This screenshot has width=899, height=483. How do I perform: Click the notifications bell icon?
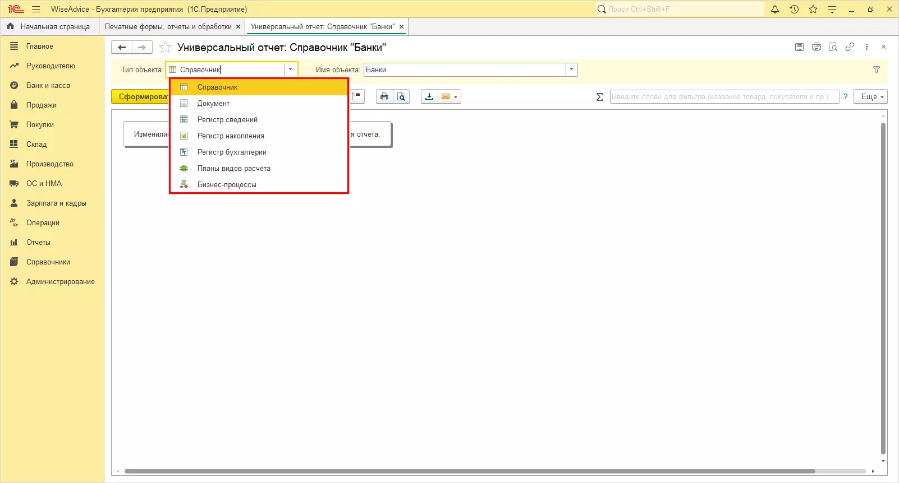(775, 9)
